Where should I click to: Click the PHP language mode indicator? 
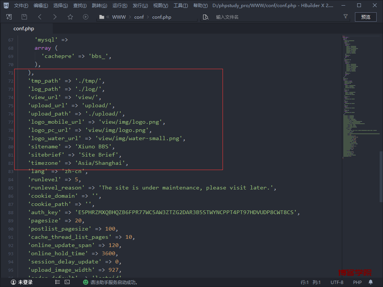357,283
